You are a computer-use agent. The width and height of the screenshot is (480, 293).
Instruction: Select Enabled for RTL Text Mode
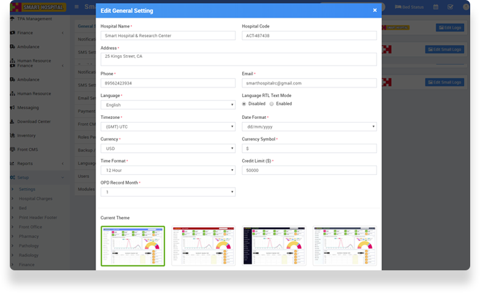(272, 104)
